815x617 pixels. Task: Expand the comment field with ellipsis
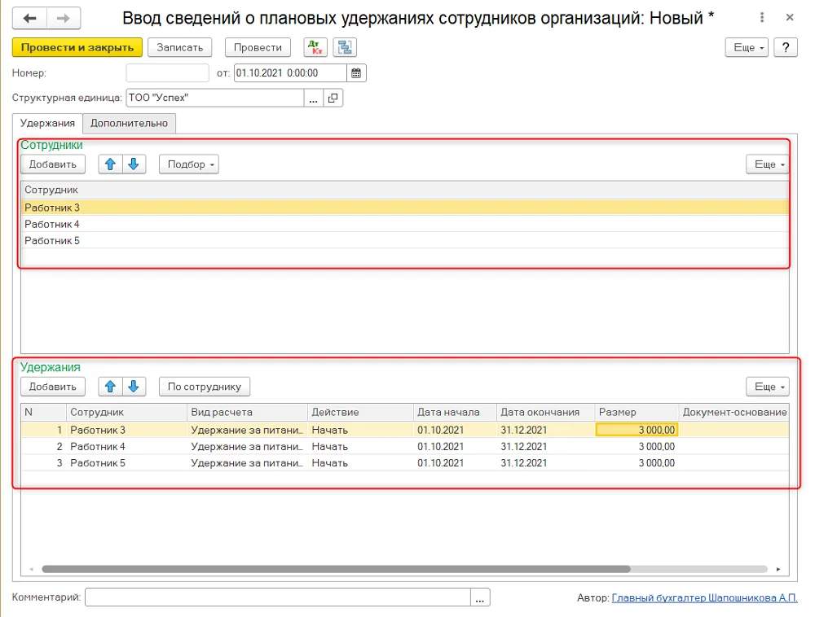coord(480,597)
